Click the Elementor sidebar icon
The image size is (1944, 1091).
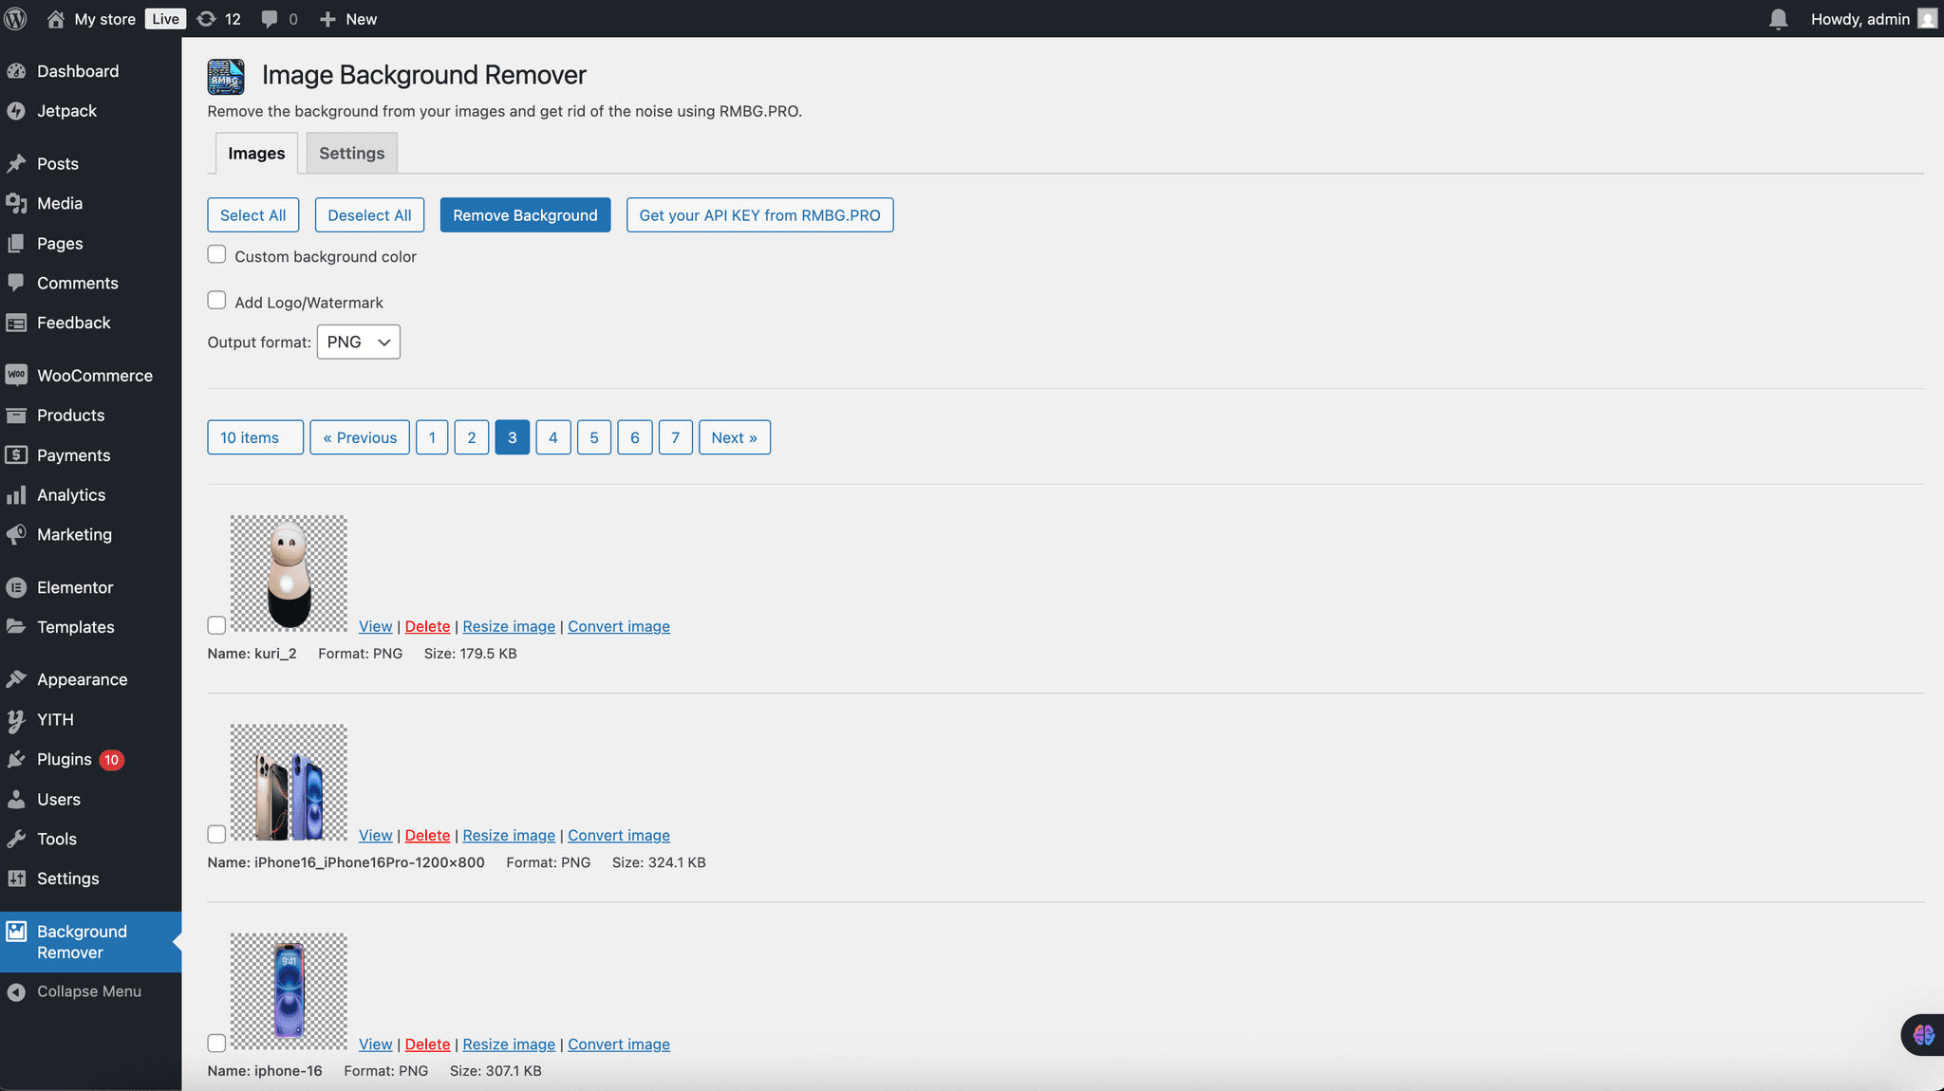(16, 587)
